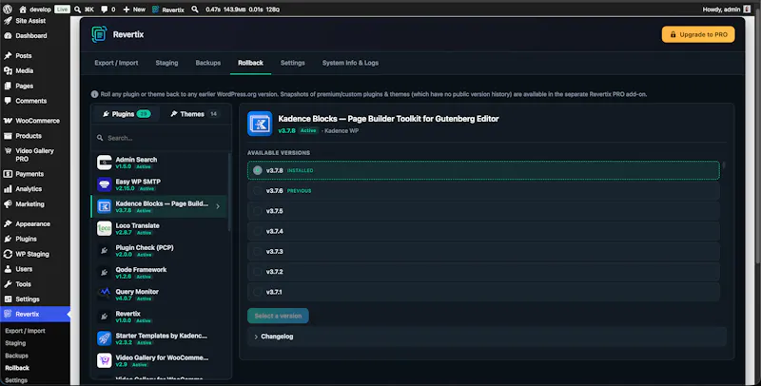Select Video Gallery for WooCommerce icon
761x386 pixels.
point(105,360)
